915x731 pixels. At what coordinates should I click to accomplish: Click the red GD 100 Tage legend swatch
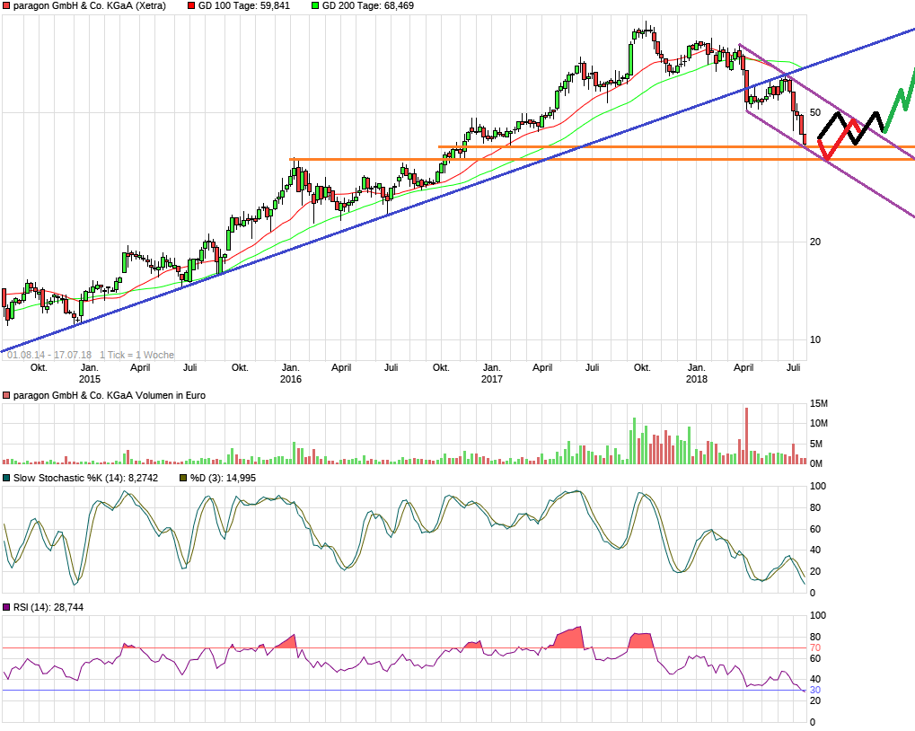click(191, 5)
